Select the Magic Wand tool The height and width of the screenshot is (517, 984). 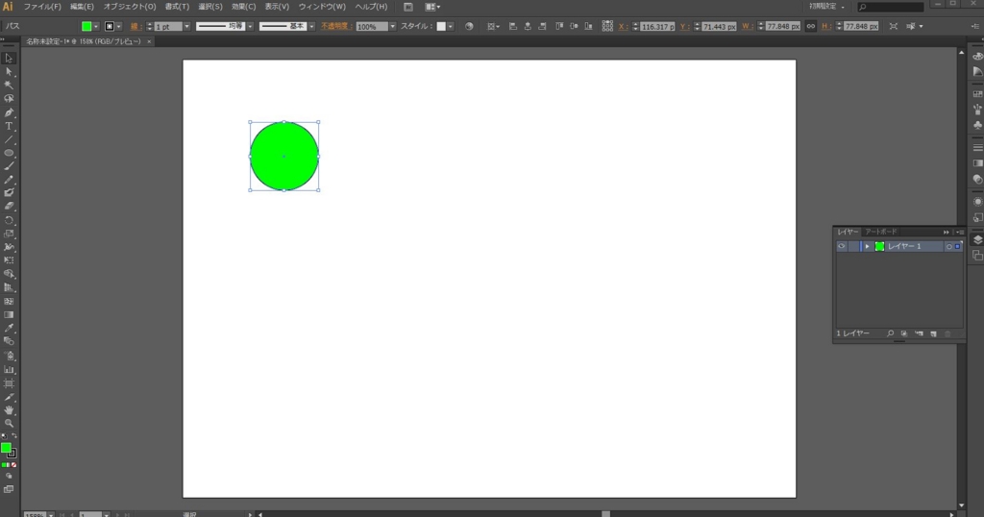coord(9,85)
